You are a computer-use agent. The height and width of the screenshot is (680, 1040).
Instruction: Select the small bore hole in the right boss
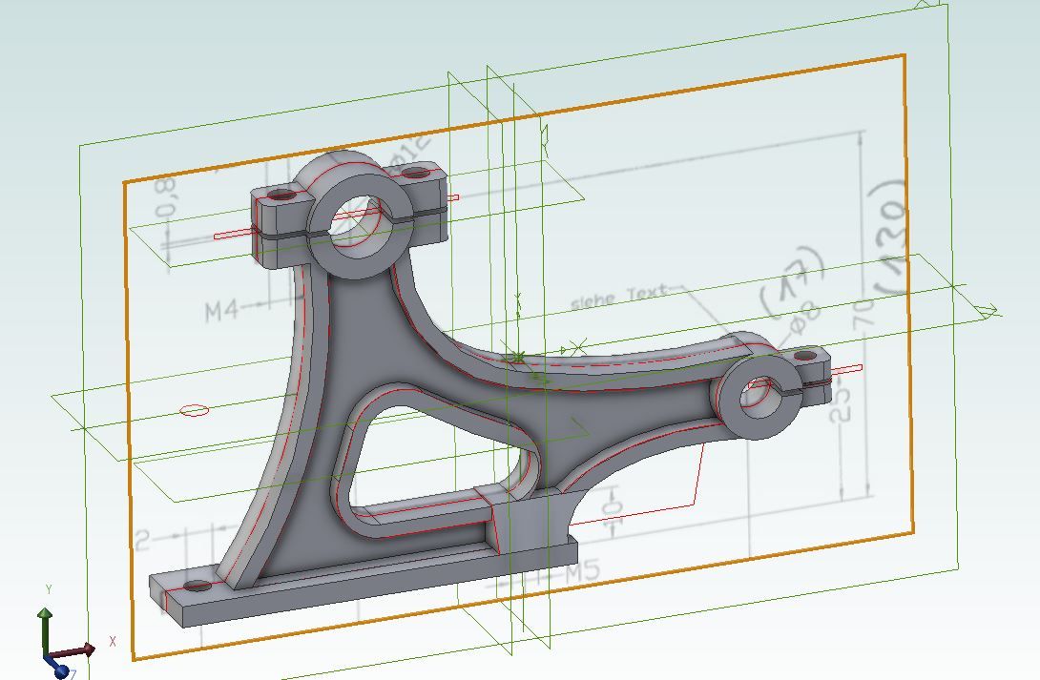tap(759, 392)
